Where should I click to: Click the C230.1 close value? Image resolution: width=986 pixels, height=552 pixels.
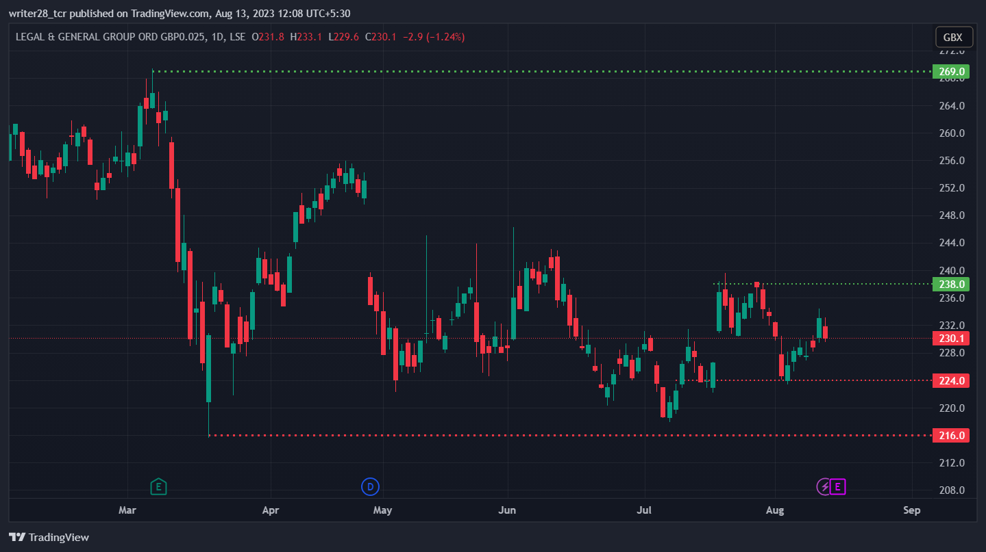click(x=381, y=37)
